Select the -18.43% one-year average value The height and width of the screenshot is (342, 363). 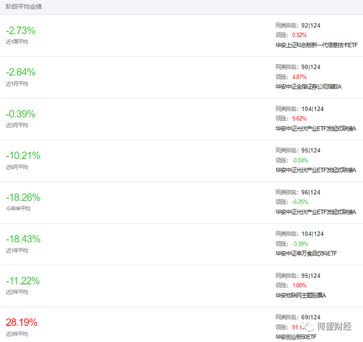coord(23,239)
